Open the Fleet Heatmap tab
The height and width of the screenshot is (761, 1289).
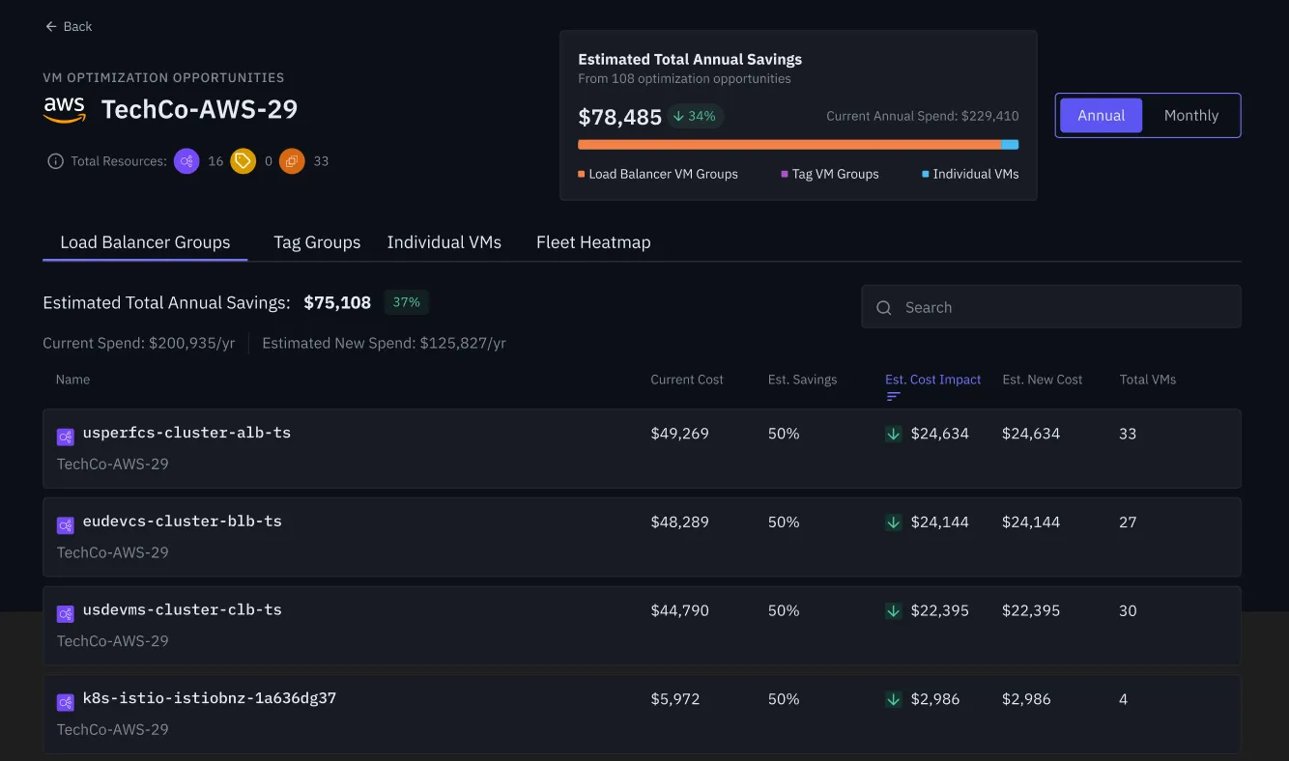point(593,242)
